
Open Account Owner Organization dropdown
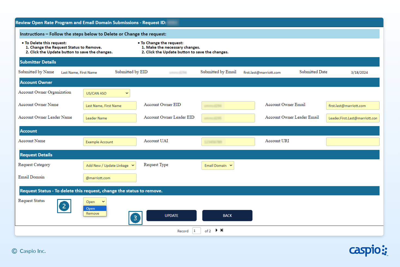pos(107,93)
